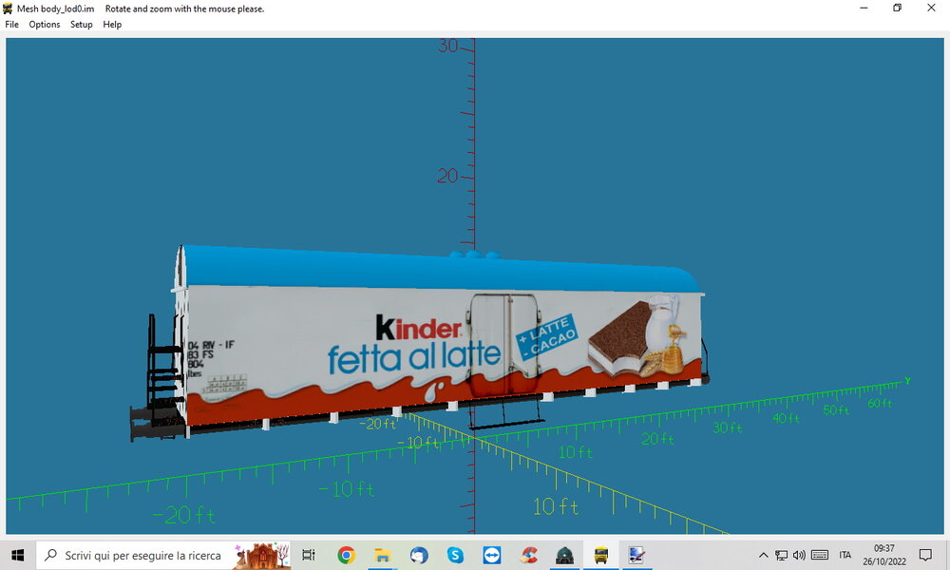
Task: Click the mesh viewer app icon in title bar
Action: (8, 9)
